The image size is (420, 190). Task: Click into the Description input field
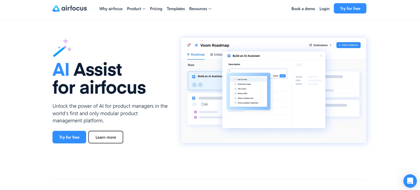click(x=249, y=71)
